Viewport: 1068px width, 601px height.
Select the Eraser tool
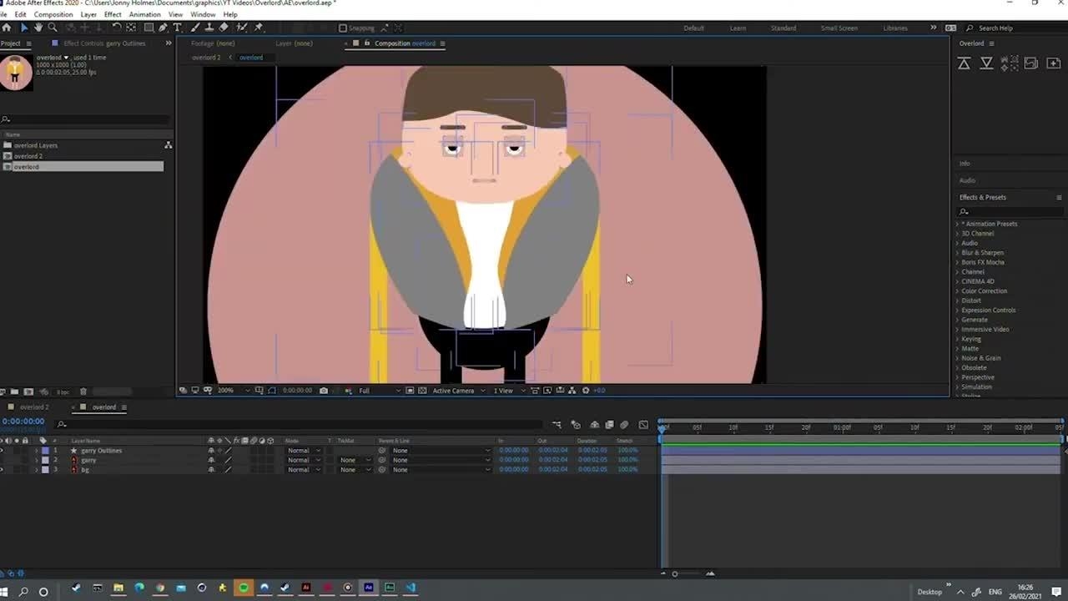click(224, 28)
